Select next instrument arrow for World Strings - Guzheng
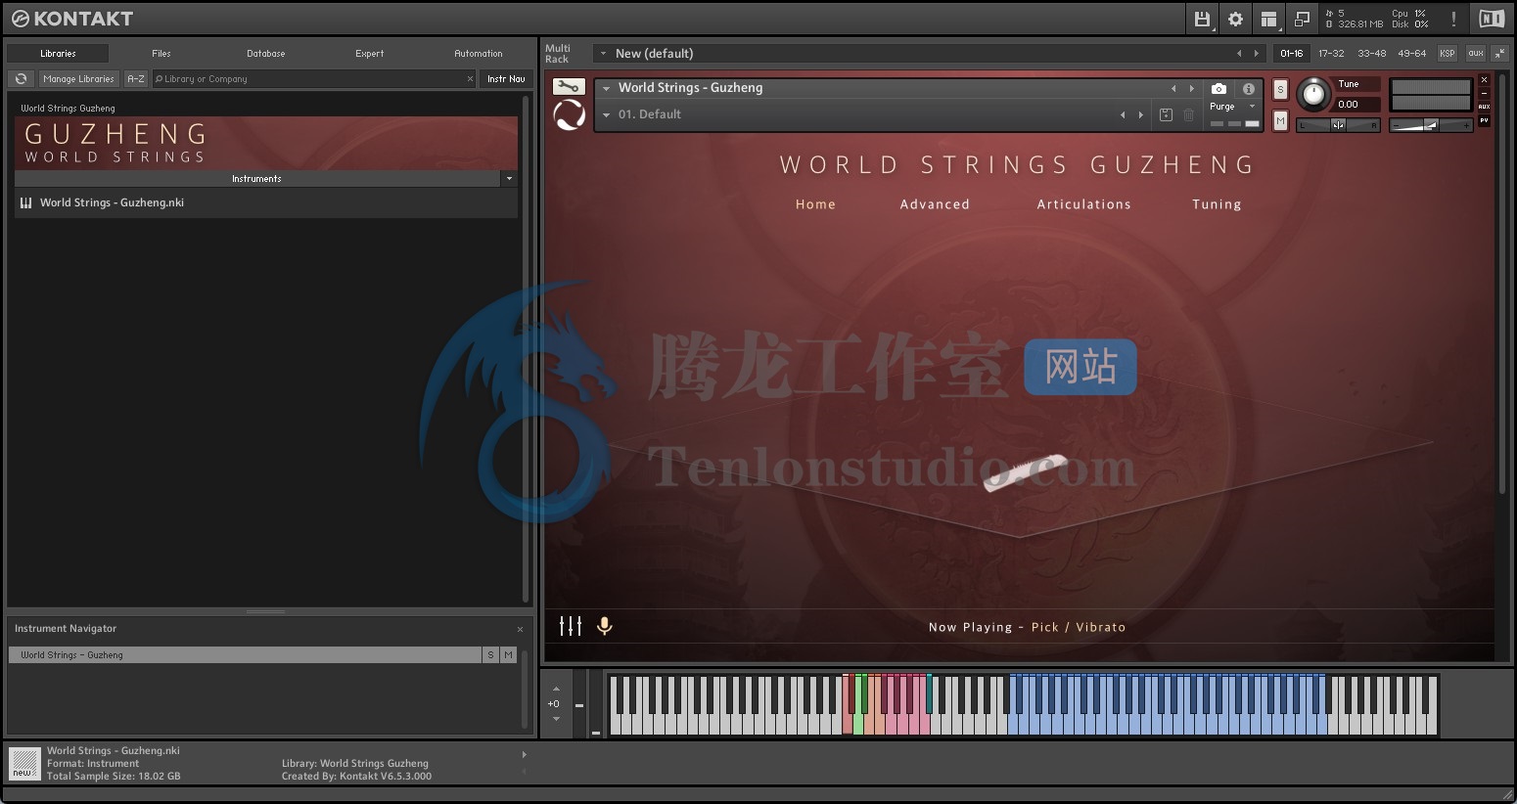Screen dimensions: 1517x804 pyautogui.click(x=1191, y=88)
